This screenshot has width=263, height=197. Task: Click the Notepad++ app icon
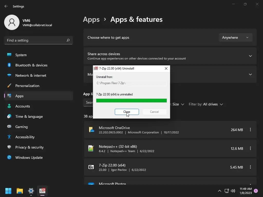pos(91,149)
